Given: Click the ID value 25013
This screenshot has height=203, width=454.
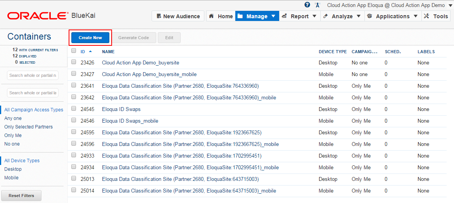Looking at the screenshot, I should (x=87, y=179).
